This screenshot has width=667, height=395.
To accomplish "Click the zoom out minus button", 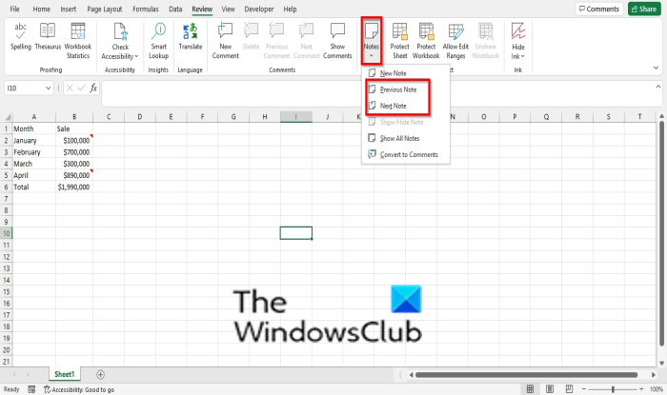I will click(584, 389).
